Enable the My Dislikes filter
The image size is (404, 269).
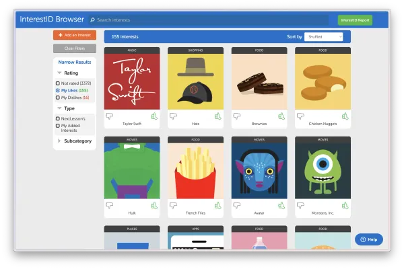point(58,98)
